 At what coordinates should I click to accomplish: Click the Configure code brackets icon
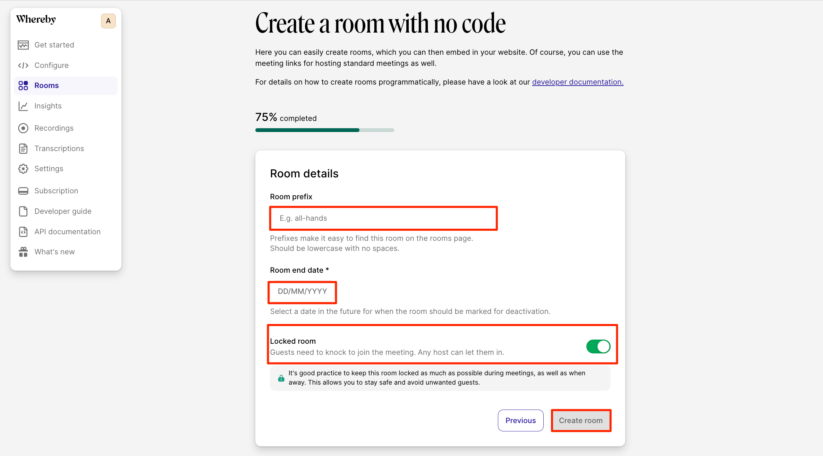click(x=23, y=65)
